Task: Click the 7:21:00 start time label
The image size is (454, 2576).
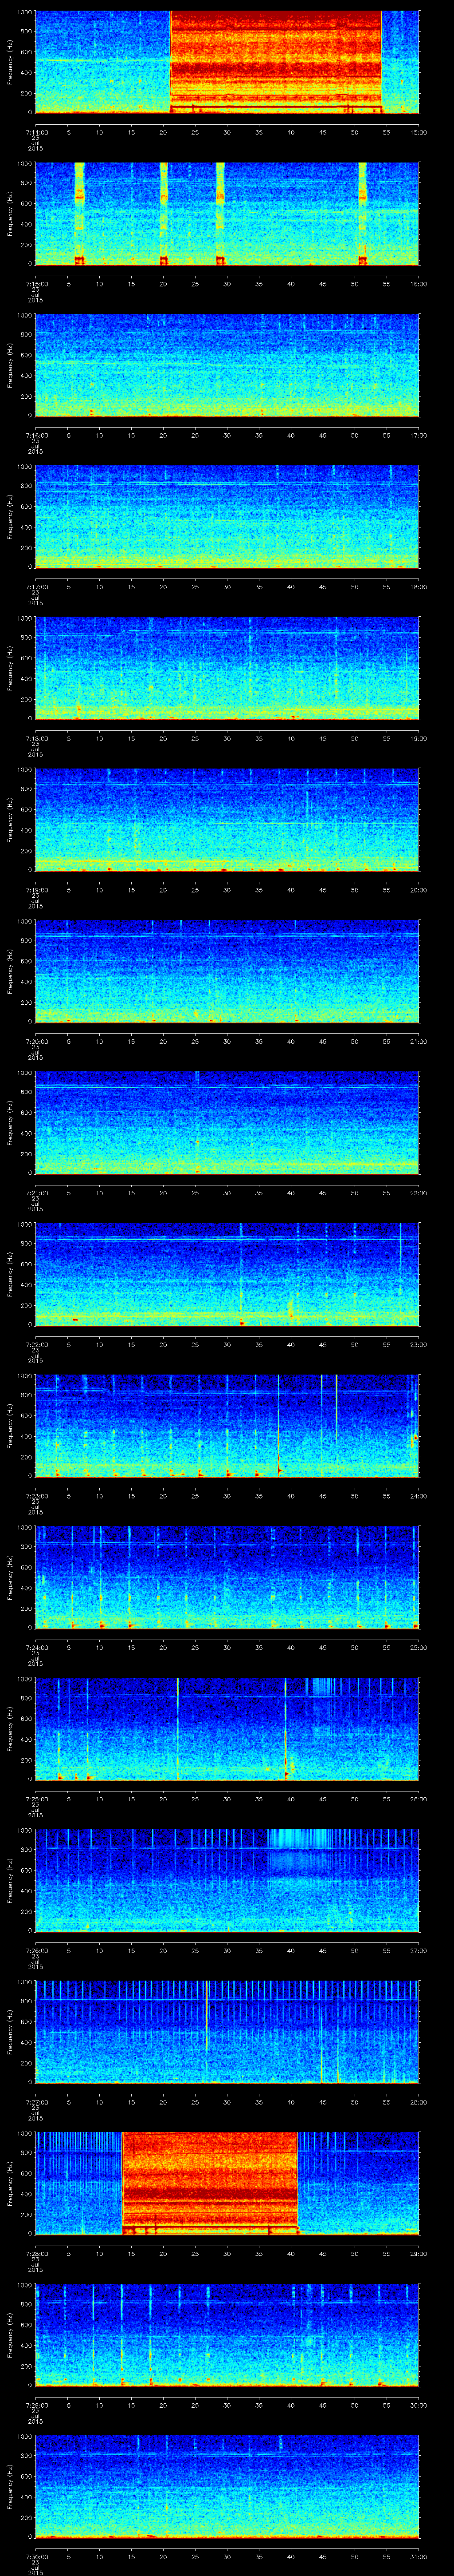Action: [x=37, y=1193]
